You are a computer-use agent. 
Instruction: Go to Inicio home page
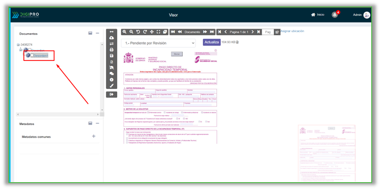click(317, 15)
